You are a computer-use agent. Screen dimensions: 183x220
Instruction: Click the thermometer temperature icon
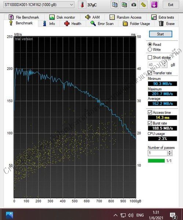[x=82, y=5]
